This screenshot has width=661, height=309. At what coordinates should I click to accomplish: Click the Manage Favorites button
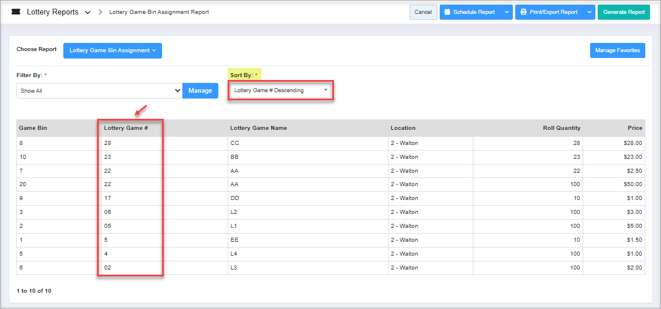click(617, 50)
